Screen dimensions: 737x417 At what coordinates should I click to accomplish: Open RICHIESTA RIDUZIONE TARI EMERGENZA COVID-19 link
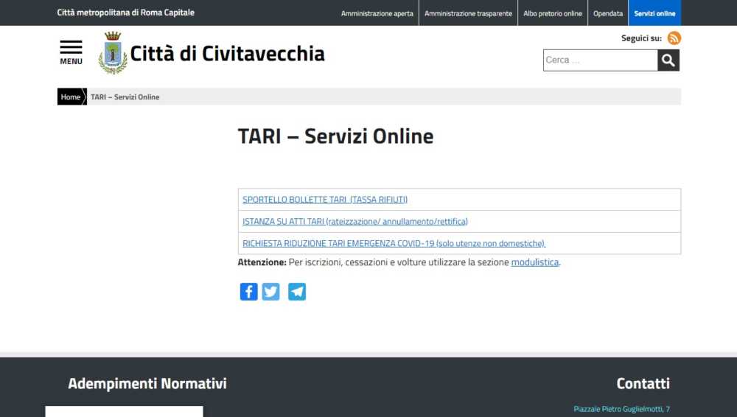coord(394,244)
